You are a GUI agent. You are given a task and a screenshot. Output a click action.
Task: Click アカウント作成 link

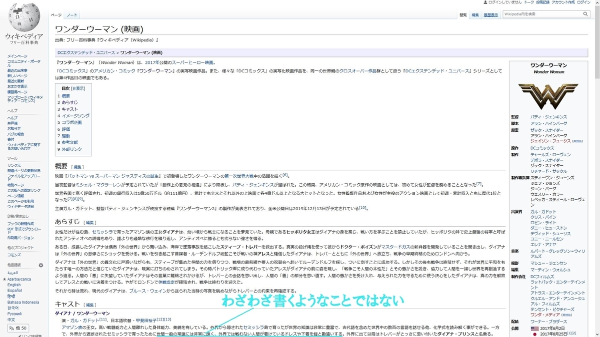click(562, 2)
